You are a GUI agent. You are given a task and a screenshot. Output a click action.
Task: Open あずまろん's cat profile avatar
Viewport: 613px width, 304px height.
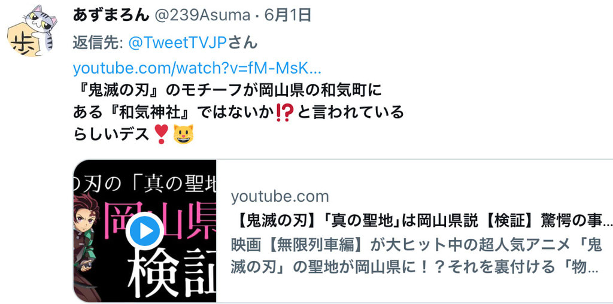coord(32,31)
